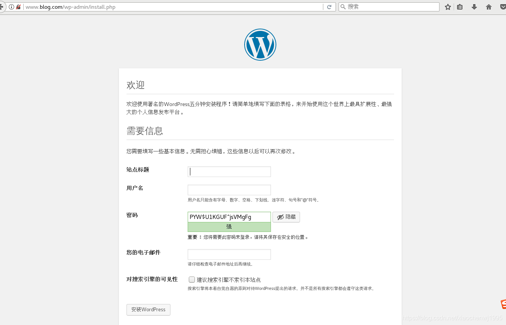Click the green 强 password strength indicator
The height and width of the screenshot is (325, 506).
(229, 227)
